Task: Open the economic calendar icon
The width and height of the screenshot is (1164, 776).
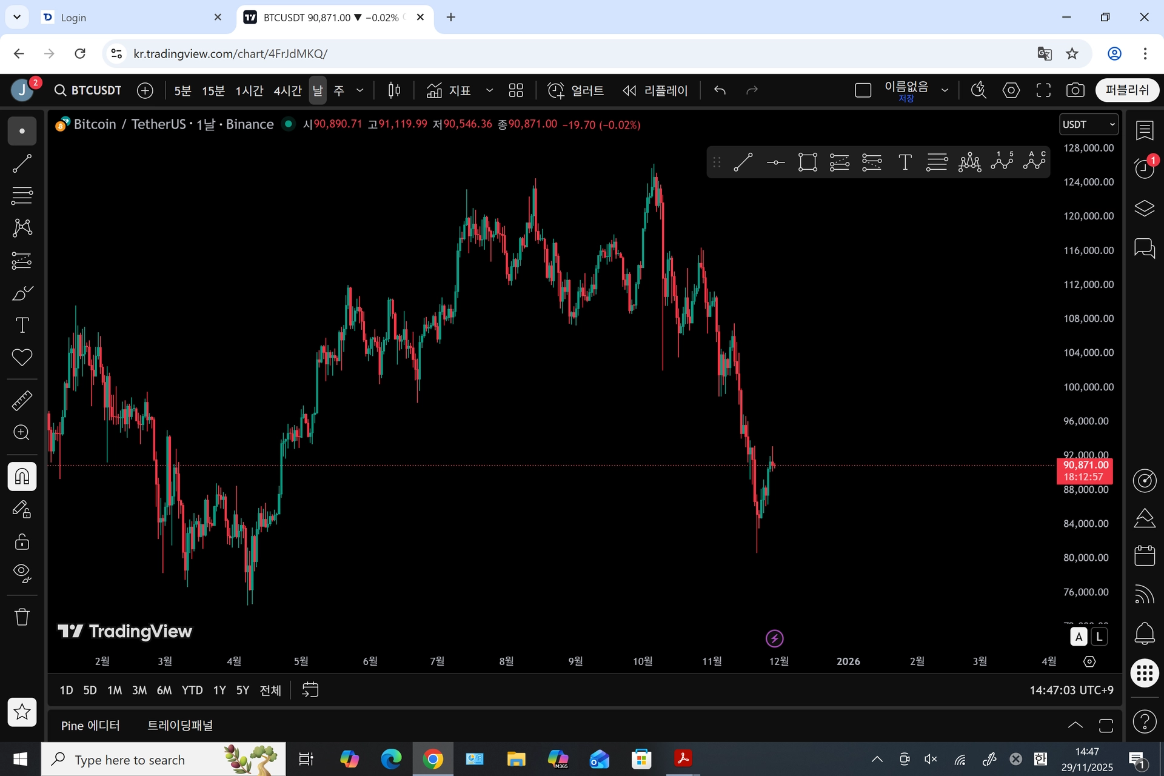Action: tap(1144, 555)
